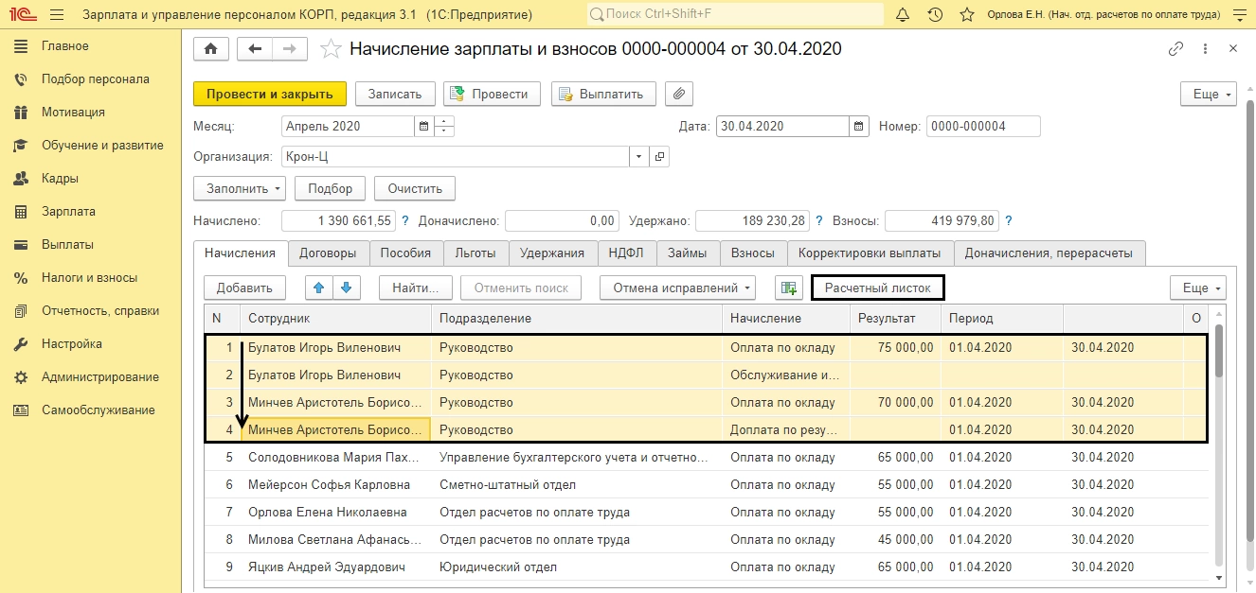Click the paperclip attachments icon

(x=679, y=94)
